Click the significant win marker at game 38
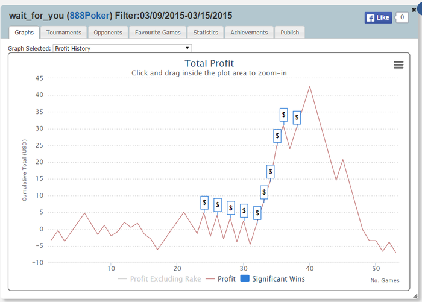This screenshot has width=422, height=302. coord(297,118)
